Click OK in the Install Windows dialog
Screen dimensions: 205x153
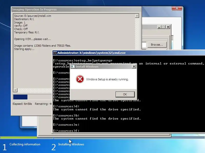click(125, 94)
